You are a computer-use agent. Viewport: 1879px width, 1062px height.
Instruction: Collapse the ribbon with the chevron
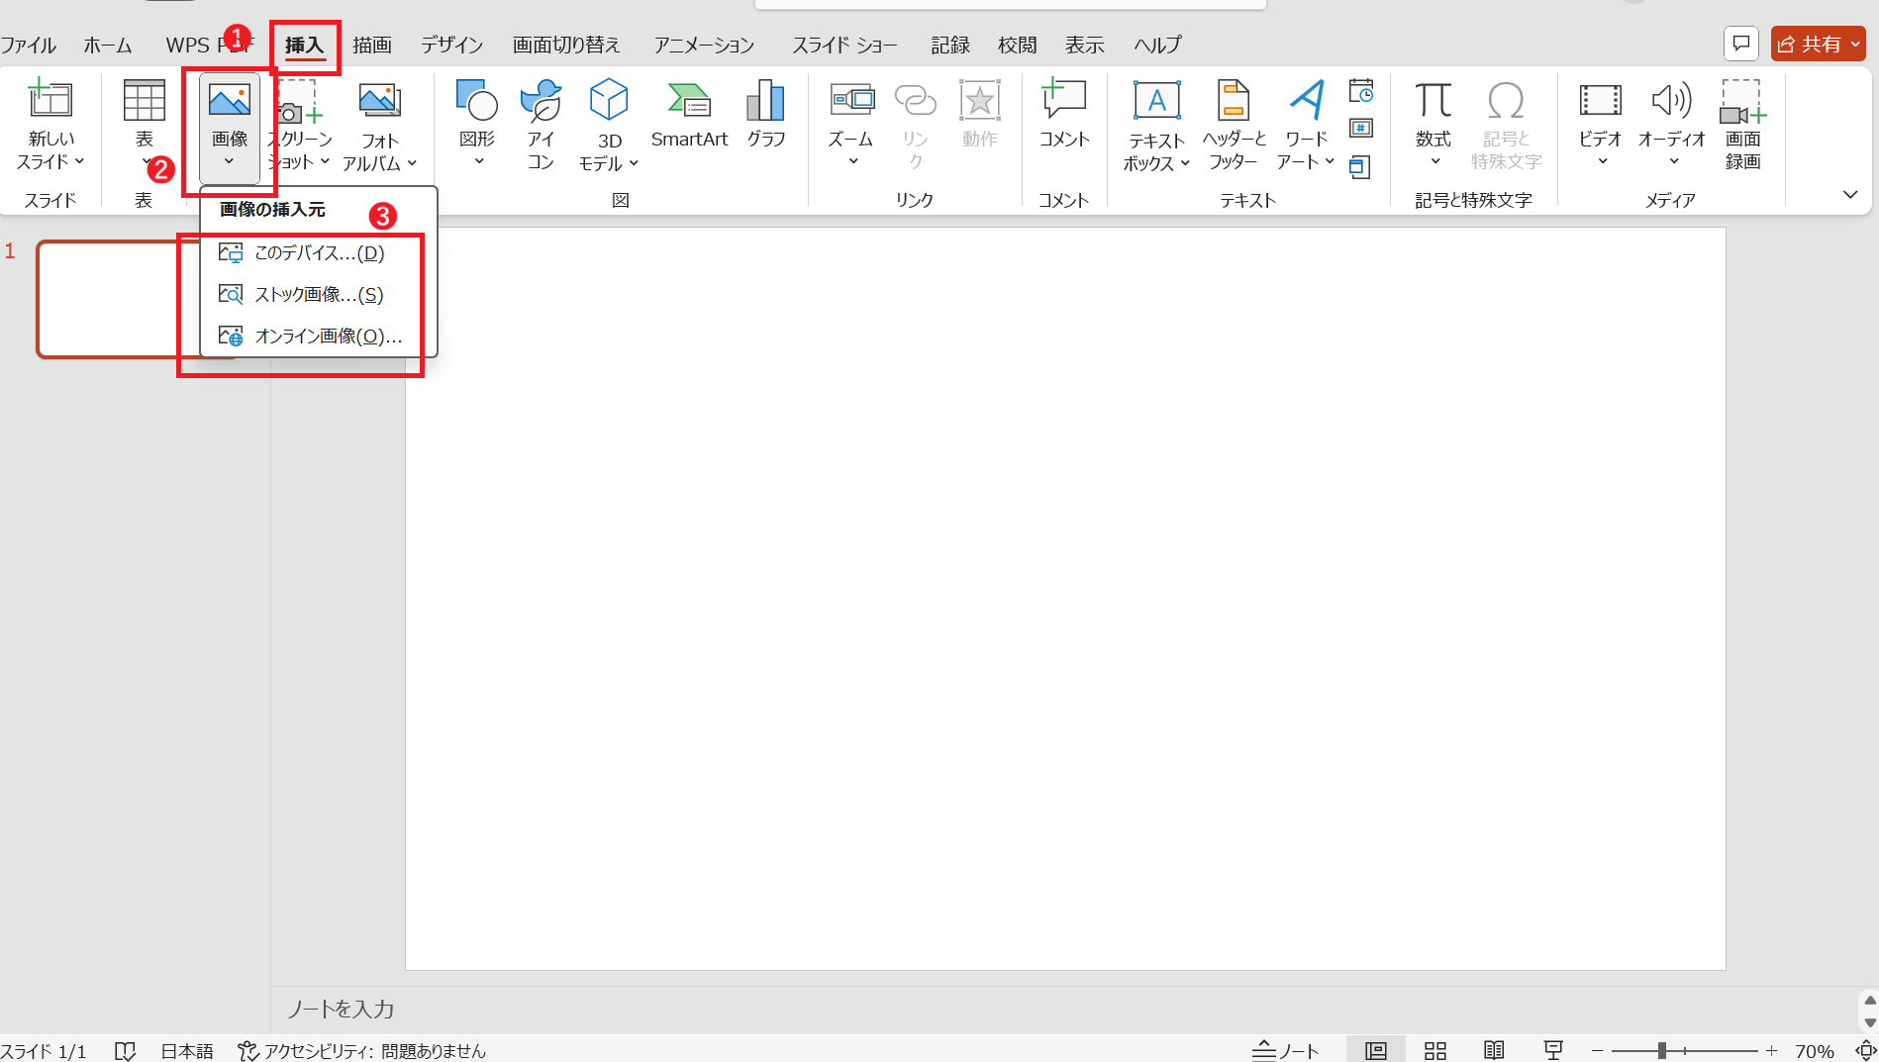point(1850,195)
